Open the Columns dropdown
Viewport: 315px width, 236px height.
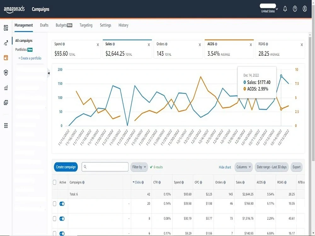pyautogui.click(x=243, y=167)
